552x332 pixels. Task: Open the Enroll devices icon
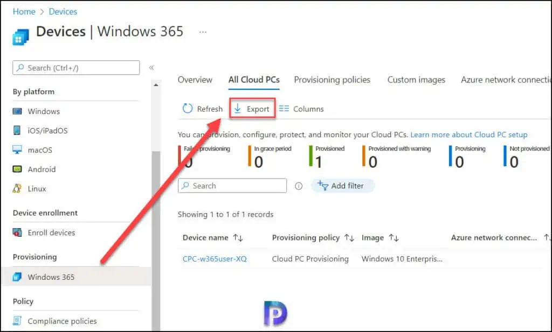pos(17,232)
